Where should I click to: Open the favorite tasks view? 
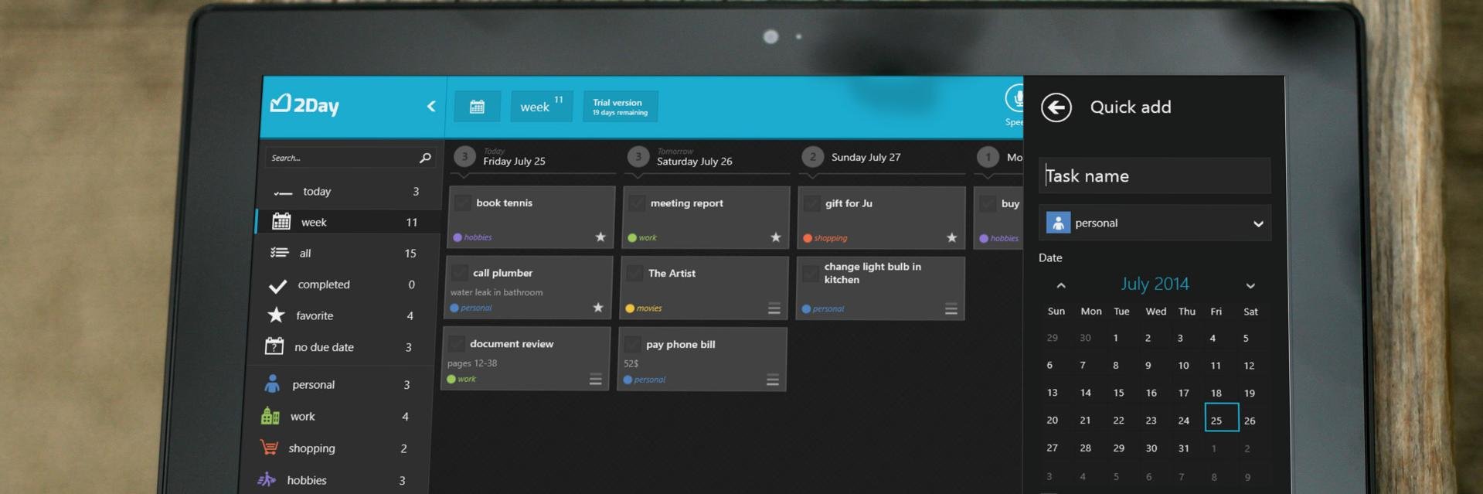(341, 315)
